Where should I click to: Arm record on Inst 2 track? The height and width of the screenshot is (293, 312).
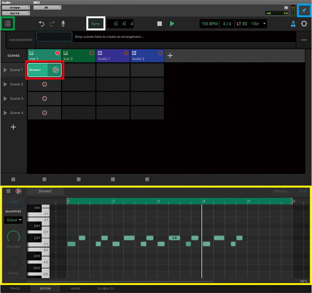(x=92, y=53)
